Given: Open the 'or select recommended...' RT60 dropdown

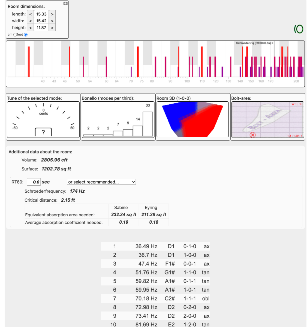Looking at the screenshot, I should pos(101,182).
